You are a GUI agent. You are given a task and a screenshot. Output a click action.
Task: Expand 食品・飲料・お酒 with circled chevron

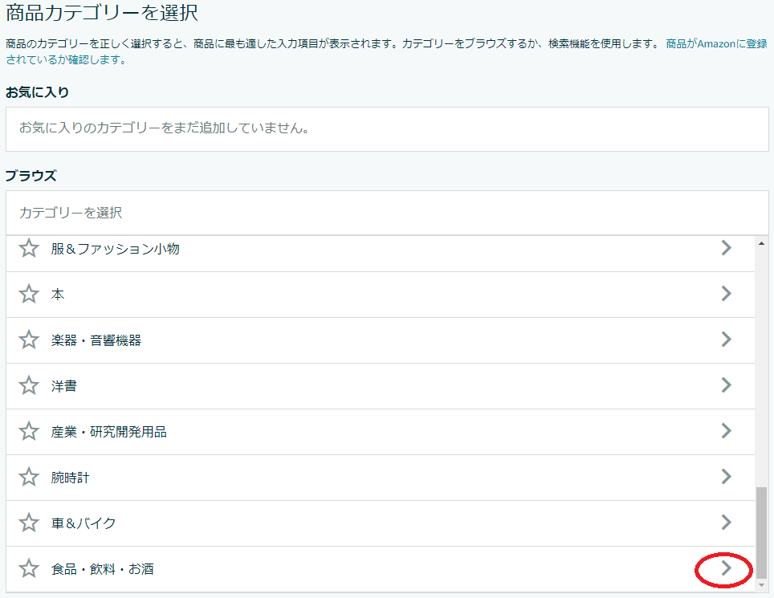[726, 568]
